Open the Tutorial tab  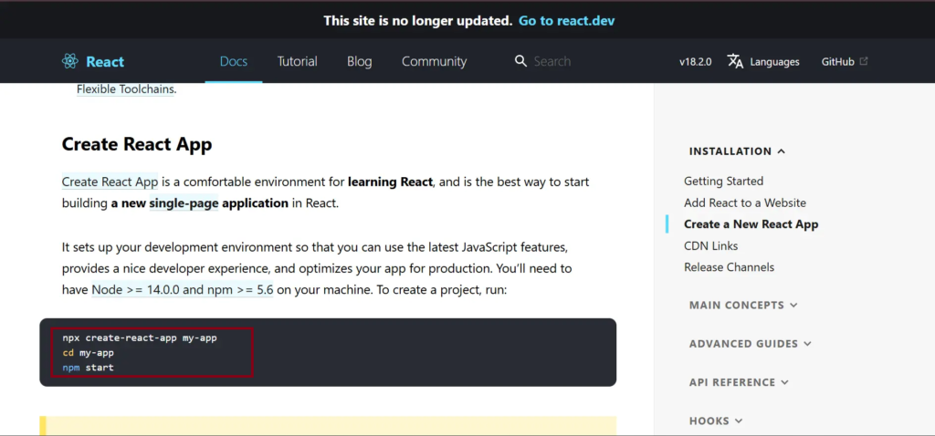pos(297,61)
